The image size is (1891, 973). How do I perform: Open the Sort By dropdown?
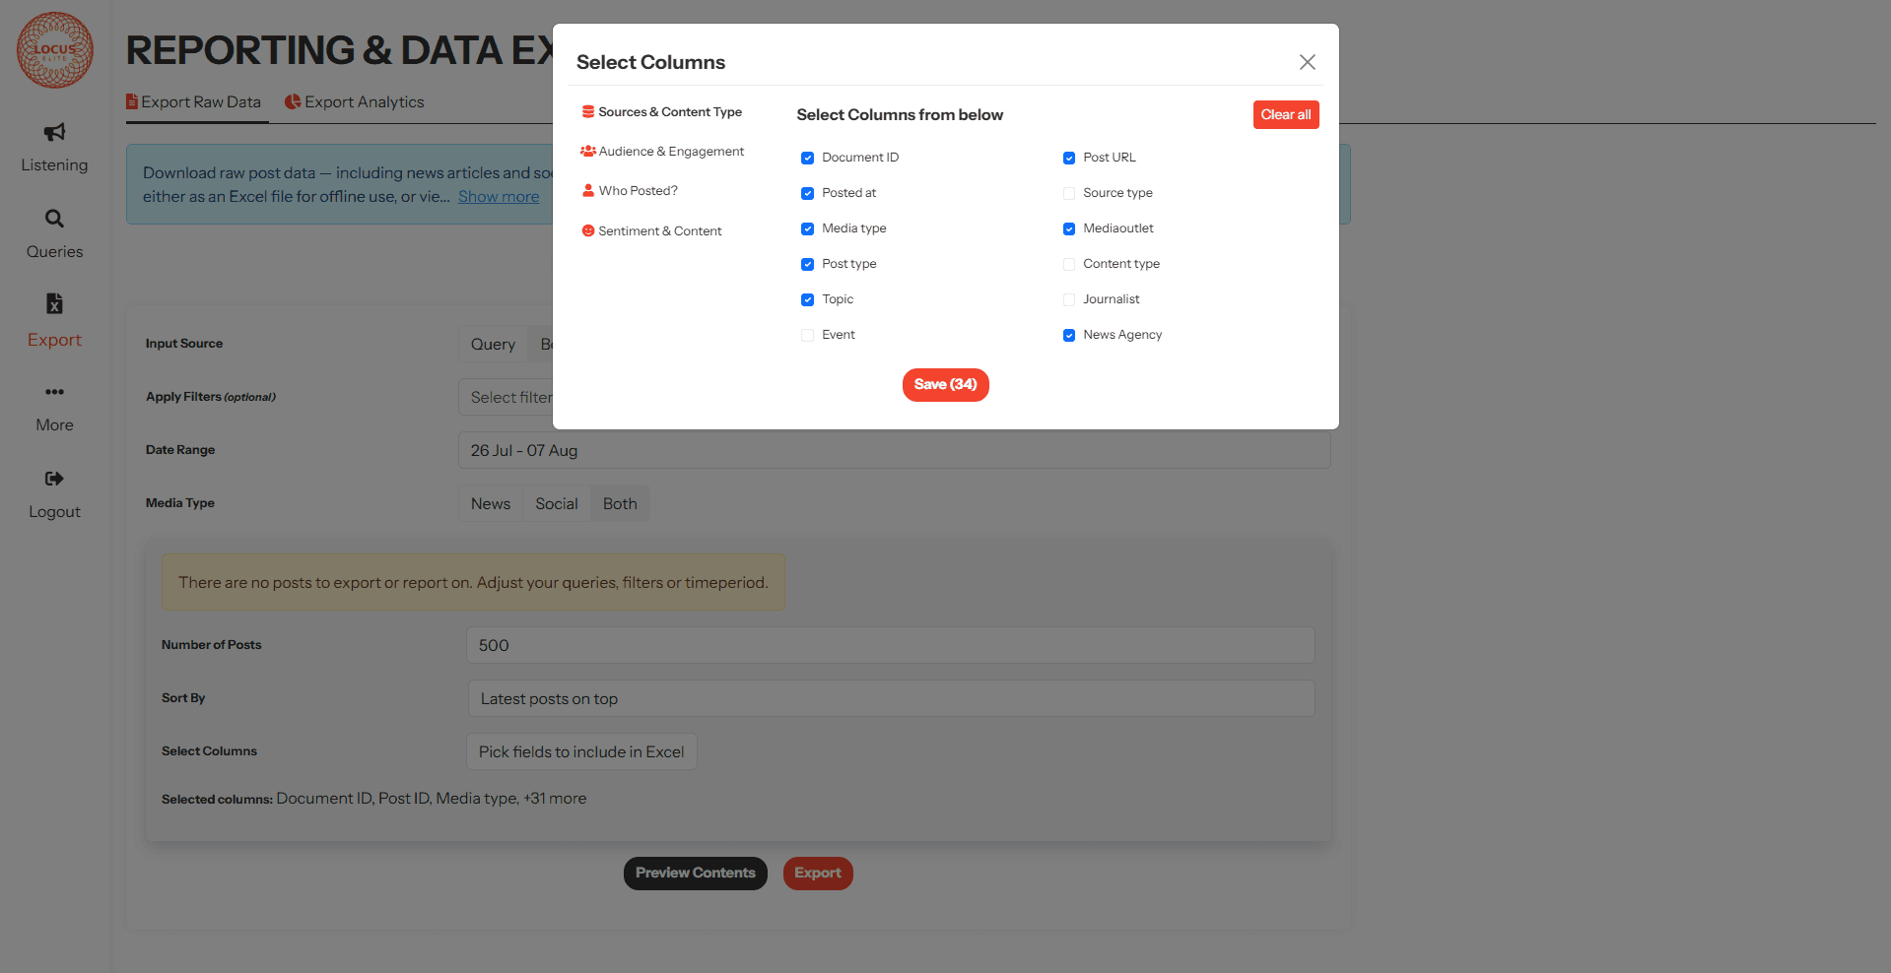(890, 698)
